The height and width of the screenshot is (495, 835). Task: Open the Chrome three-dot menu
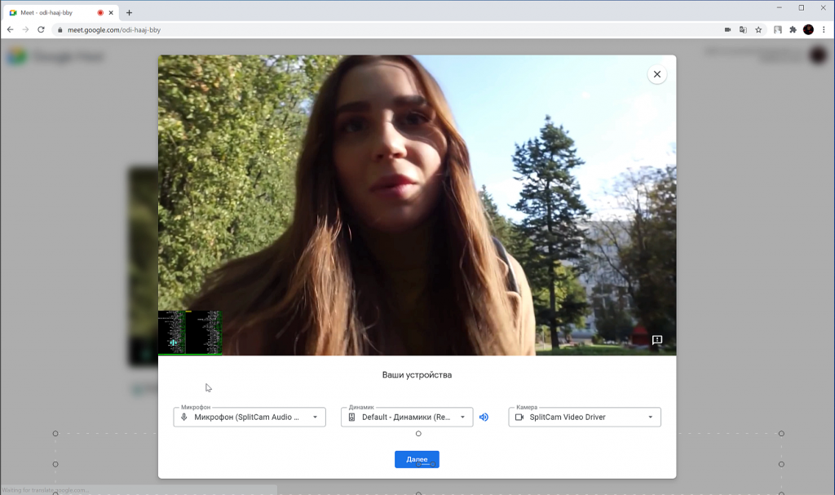pyautogui.click(x=824, y=30)
